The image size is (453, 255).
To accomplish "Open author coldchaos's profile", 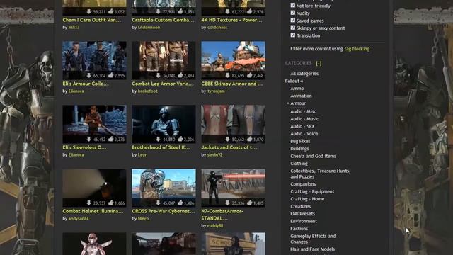I will 217,28.
